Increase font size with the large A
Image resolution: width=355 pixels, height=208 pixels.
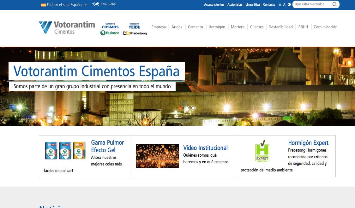click(280, 4)
